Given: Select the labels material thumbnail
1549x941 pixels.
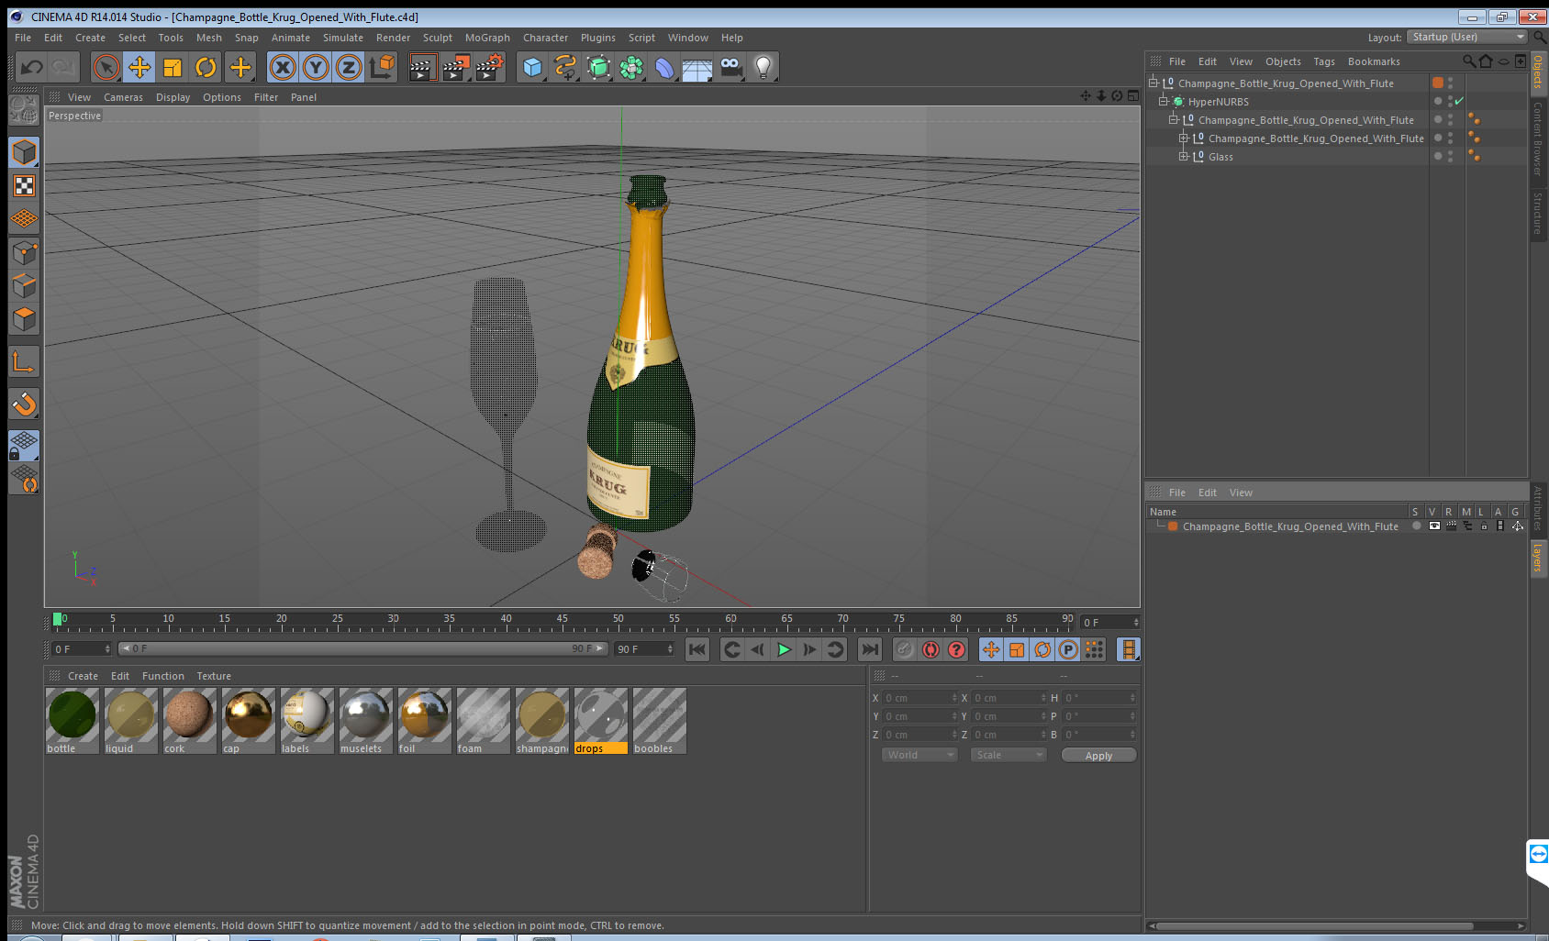Looking at the screenshot, I should pyautogui.click(x=306, y=715).
